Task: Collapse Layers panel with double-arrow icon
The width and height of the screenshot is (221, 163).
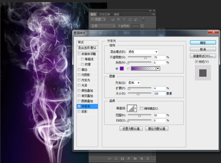Action: tap(150, 11)
